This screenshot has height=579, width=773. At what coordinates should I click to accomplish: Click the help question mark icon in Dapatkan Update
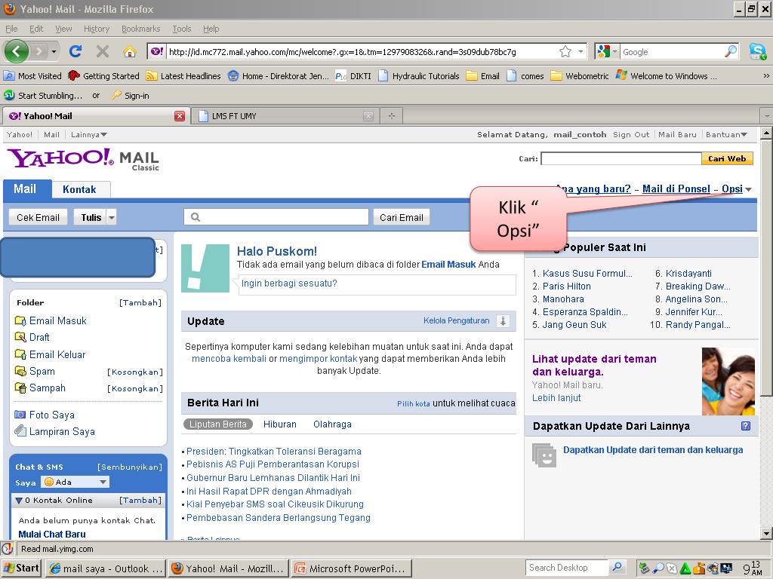(x=746, y=426)
